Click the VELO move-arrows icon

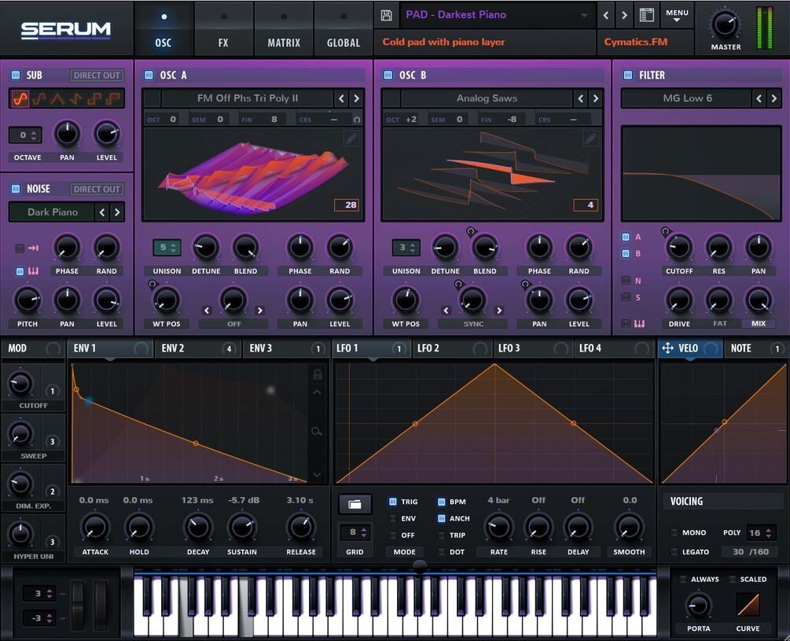pyautogui.click(x=667, y=348)
